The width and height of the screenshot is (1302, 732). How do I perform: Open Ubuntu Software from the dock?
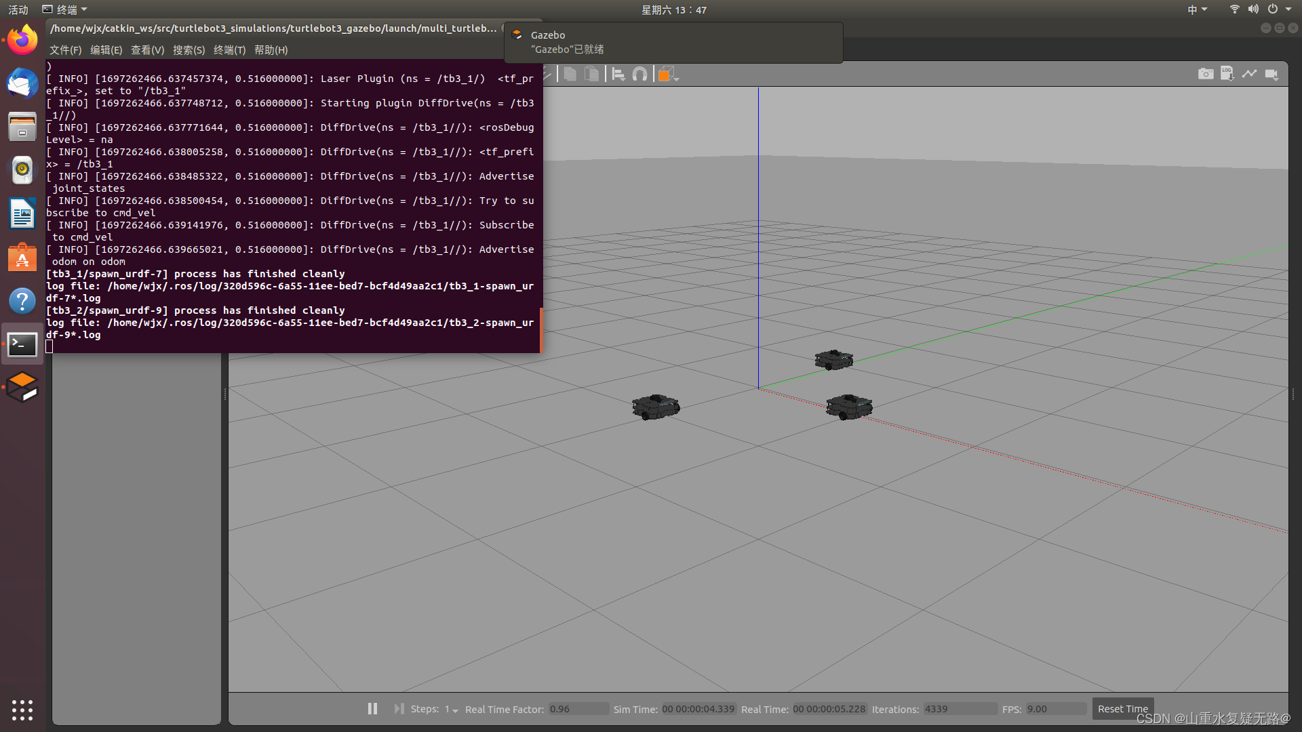pyautogui.click(x=22, y=258)
